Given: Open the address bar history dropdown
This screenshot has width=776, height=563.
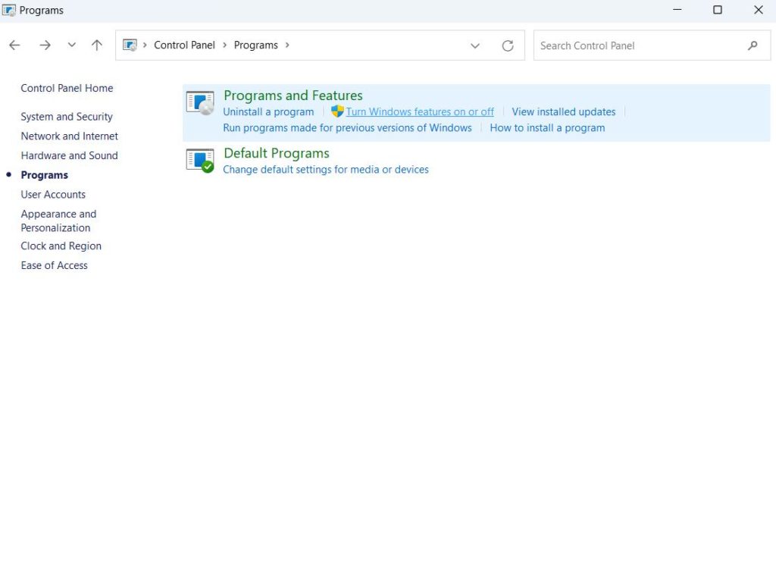Looking at the screenshot, I should click(x=475, y=45).
